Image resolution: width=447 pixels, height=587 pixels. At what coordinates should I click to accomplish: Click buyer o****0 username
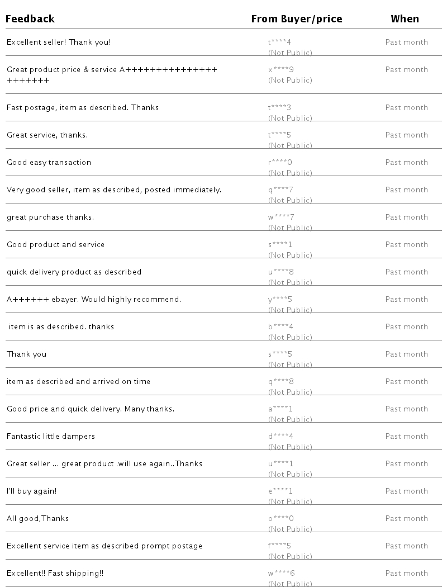[x=280, y=518]
